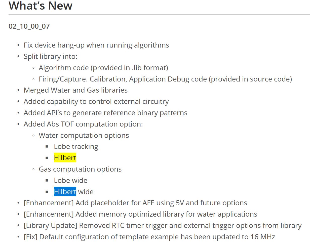Click the AFE using 5V enhancement line
The image size is (310, 242).
135,203
